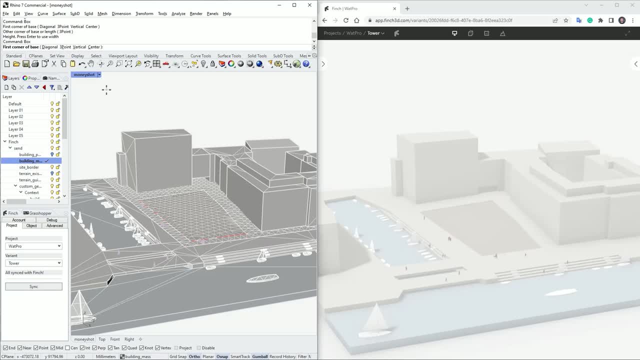Screen dimensions: 640x360
Task: Collapse the send layer group
Action: tap(10, 148)
